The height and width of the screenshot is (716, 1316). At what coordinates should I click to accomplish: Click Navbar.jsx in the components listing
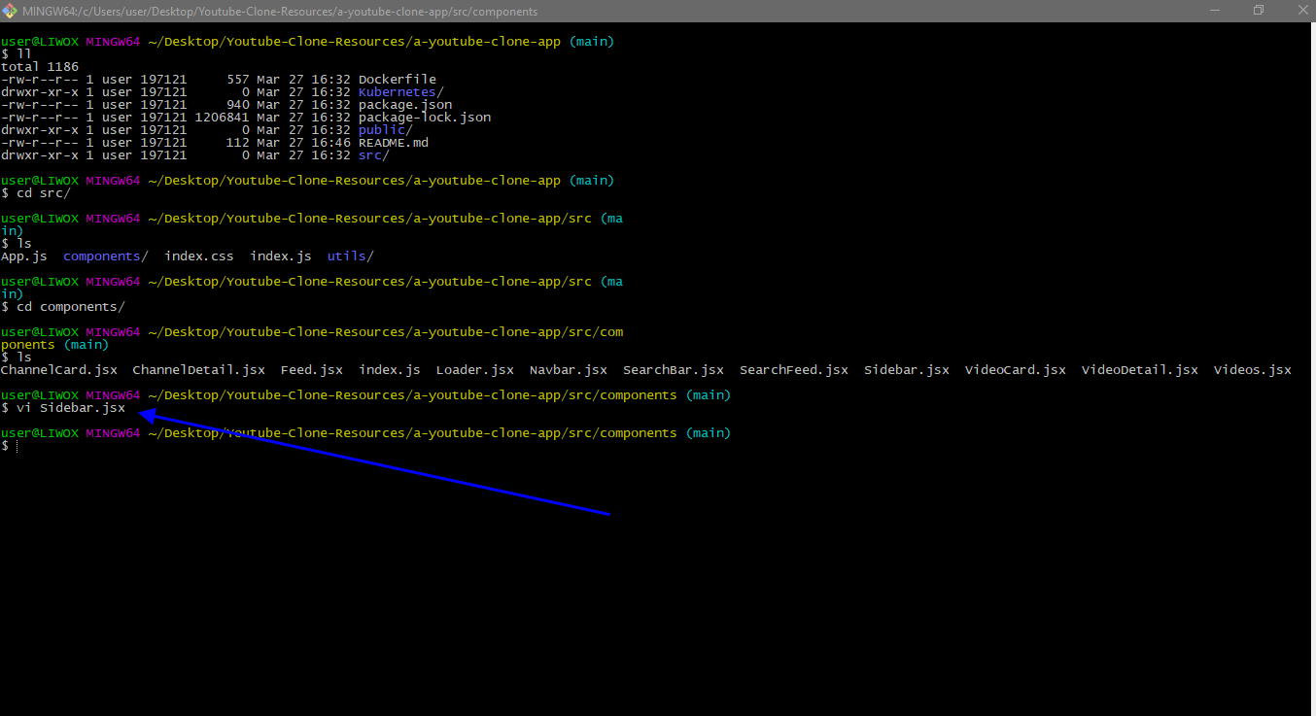(x=569, y=370)
